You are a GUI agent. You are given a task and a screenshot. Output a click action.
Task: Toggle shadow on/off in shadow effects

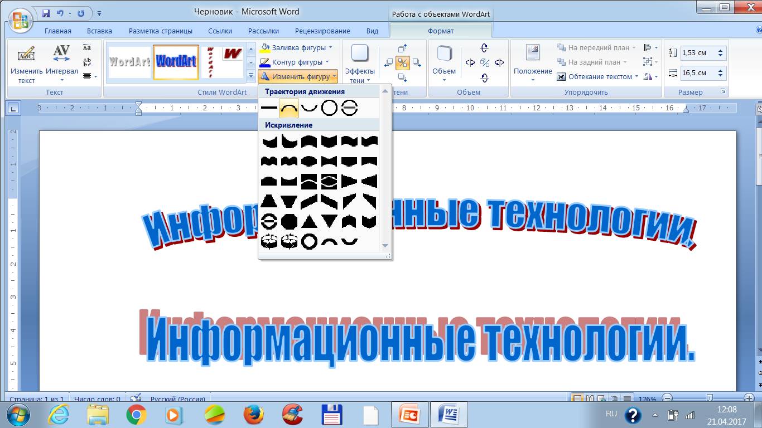coord(402,62)
